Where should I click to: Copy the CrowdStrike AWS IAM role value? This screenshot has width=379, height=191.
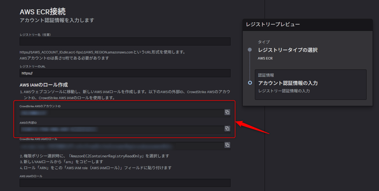click(227, 145)
